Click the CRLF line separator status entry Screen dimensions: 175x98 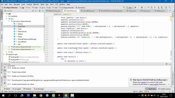click(x=141, y=91)
